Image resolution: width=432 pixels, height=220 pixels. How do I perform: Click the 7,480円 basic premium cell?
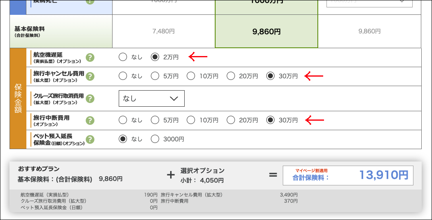click(164, 31)
